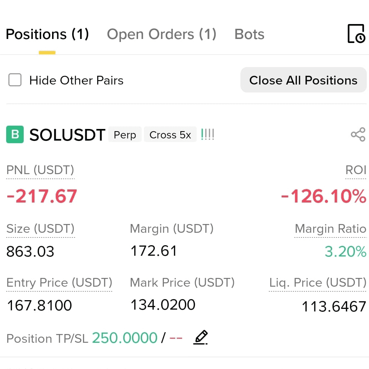Show the ROI label explanation
This screenshot has height=369, width=369.
[356, 170]
